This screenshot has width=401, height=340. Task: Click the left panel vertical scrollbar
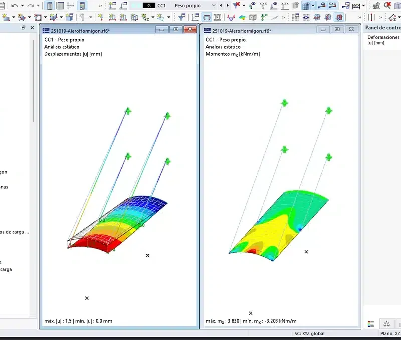[x=33, y=81]
